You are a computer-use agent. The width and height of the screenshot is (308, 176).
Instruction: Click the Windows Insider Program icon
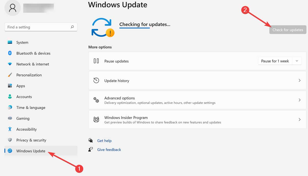point(96,119)
